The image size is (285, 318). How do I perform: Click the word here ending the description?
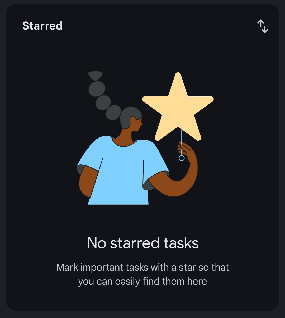(197, 281)
